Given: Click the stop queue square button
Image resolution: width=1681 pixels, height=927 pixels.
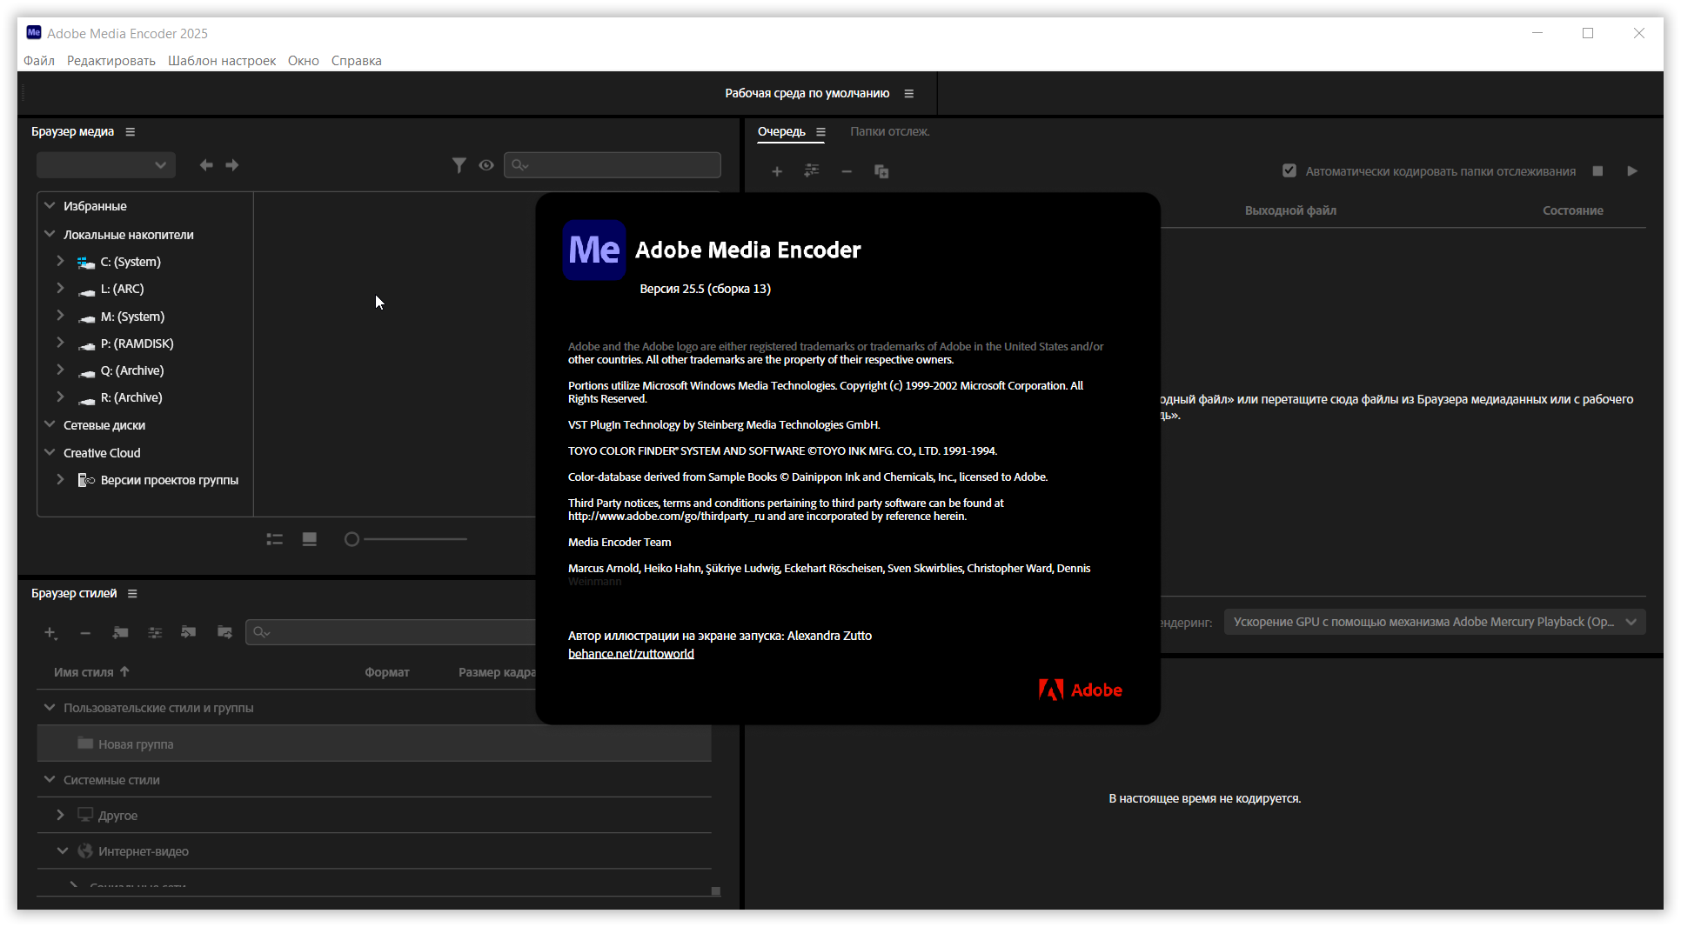Looking at the screenshot, I should pos(1597,171).
